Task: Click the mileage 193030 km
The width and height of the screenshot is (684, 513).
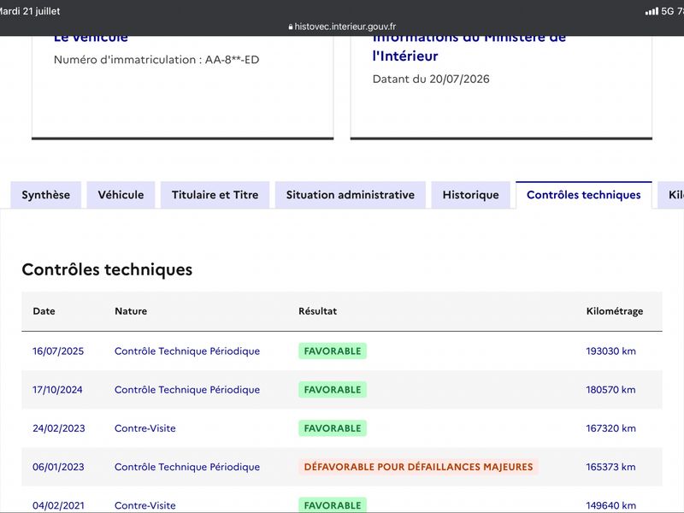Action: click(x=610, y=351)
